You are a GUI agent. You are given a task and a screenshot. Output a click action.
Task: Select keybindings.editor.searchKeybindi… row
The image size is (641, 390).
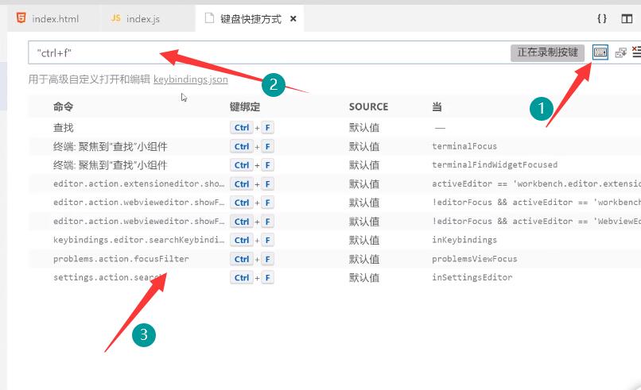pyautogui.click(x=334, y=240)
